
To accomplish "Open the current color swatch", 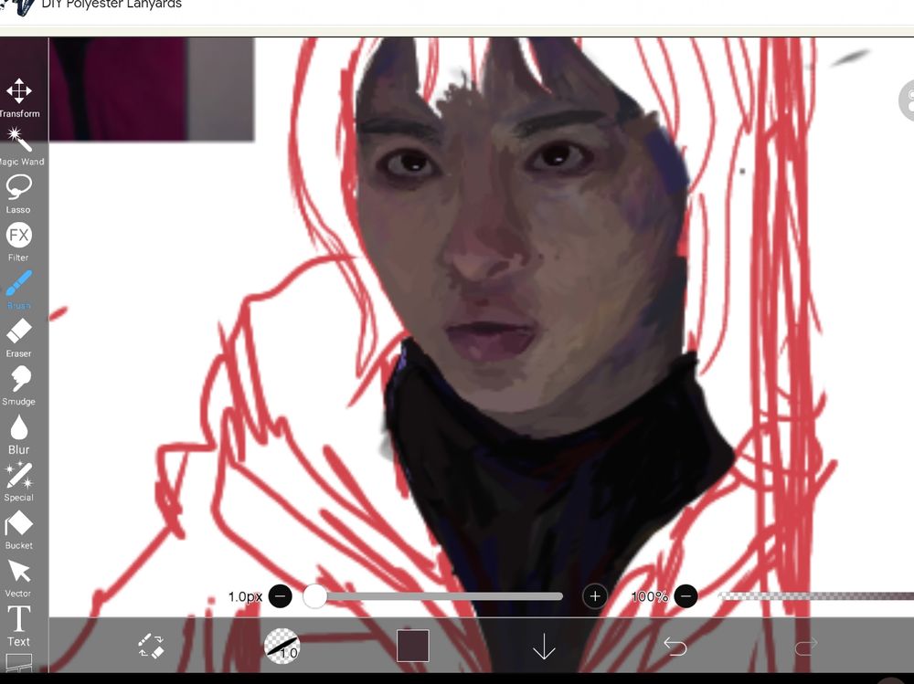I will [x=413, y=645].
